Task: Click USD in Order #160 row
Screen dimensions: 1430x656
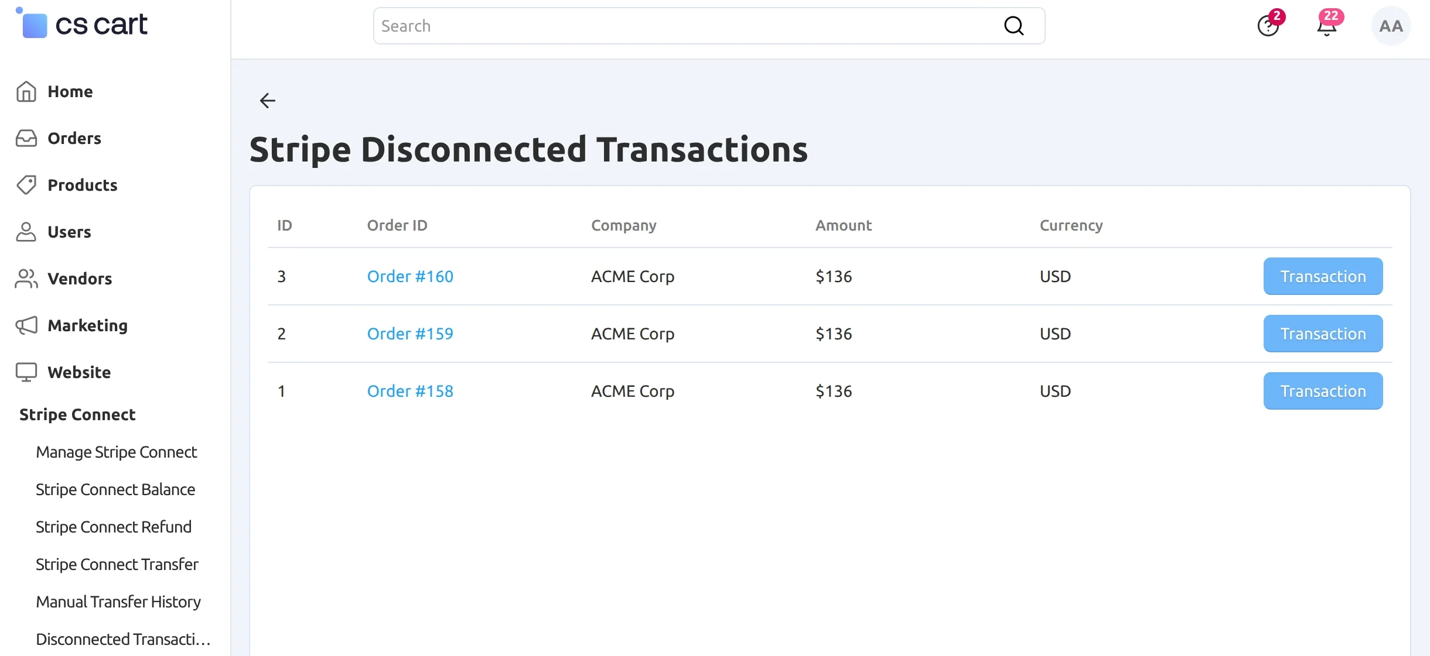Action: [x=1056, y=276]
